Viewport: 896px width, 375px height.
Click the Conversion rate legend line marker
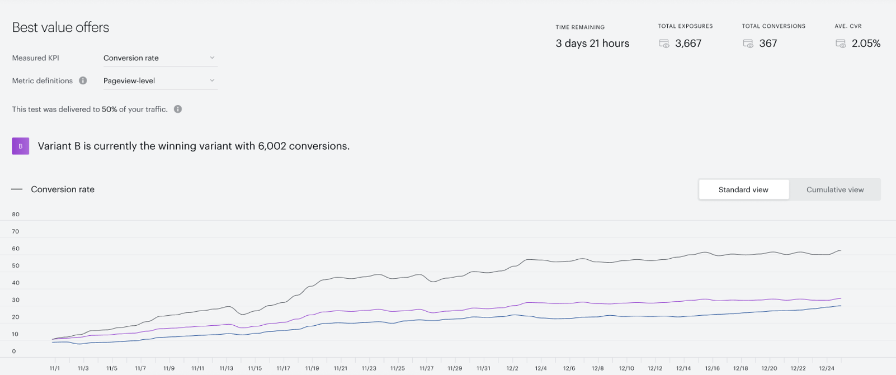pyautogui.click(x=17, y=190)
